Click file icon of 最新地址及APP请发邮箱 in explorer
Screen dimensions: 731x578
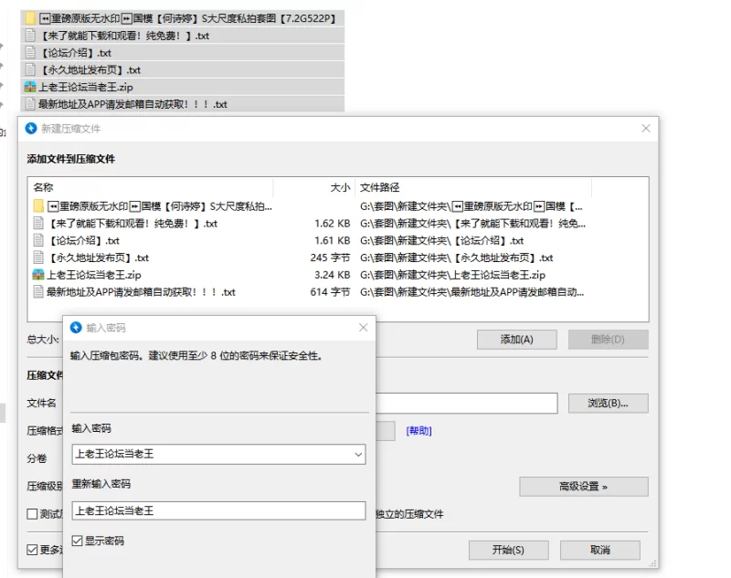(x=30, y=104)
